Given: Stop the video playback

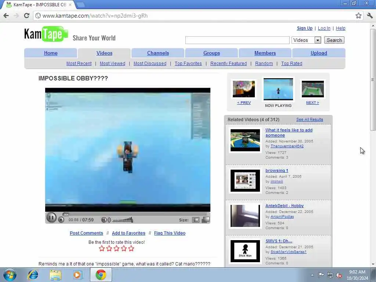Looking at the screenshot, I should [61, 220].
